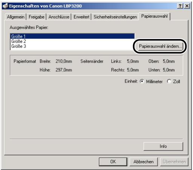Select the Erweitert tab

[x=81, y=17]
